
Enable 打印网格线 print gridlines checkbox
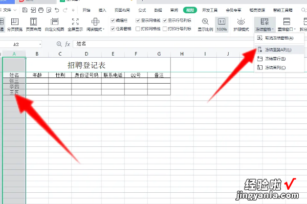tap(138, 29)
